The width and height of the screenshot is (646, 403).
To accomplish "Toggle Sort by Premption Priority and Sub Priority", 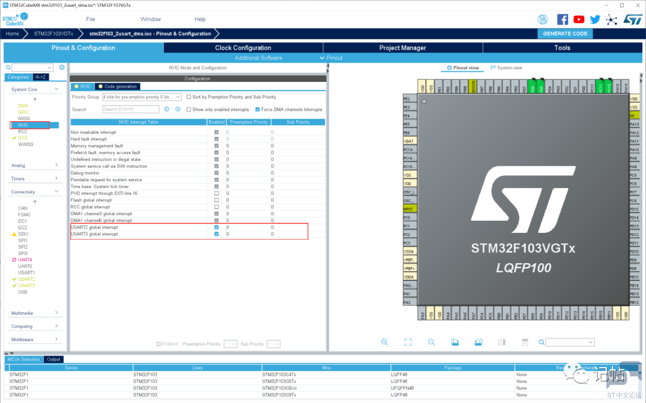I will tap(189, 97).
